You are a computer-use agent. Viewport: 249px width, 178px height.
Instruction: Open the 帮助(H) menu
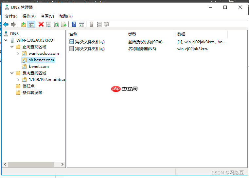(66, 16)
